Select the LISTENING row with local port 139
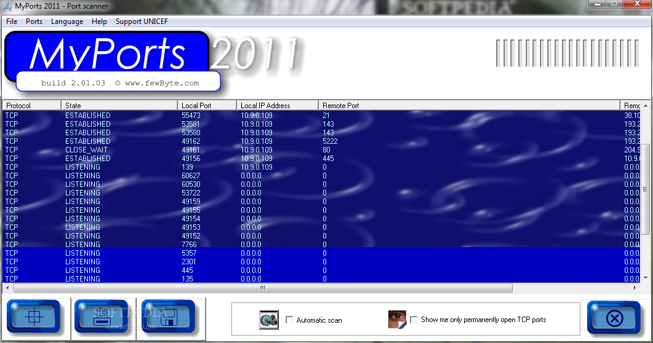The height and width of the screenshot is (343, 653). point(321,167)
